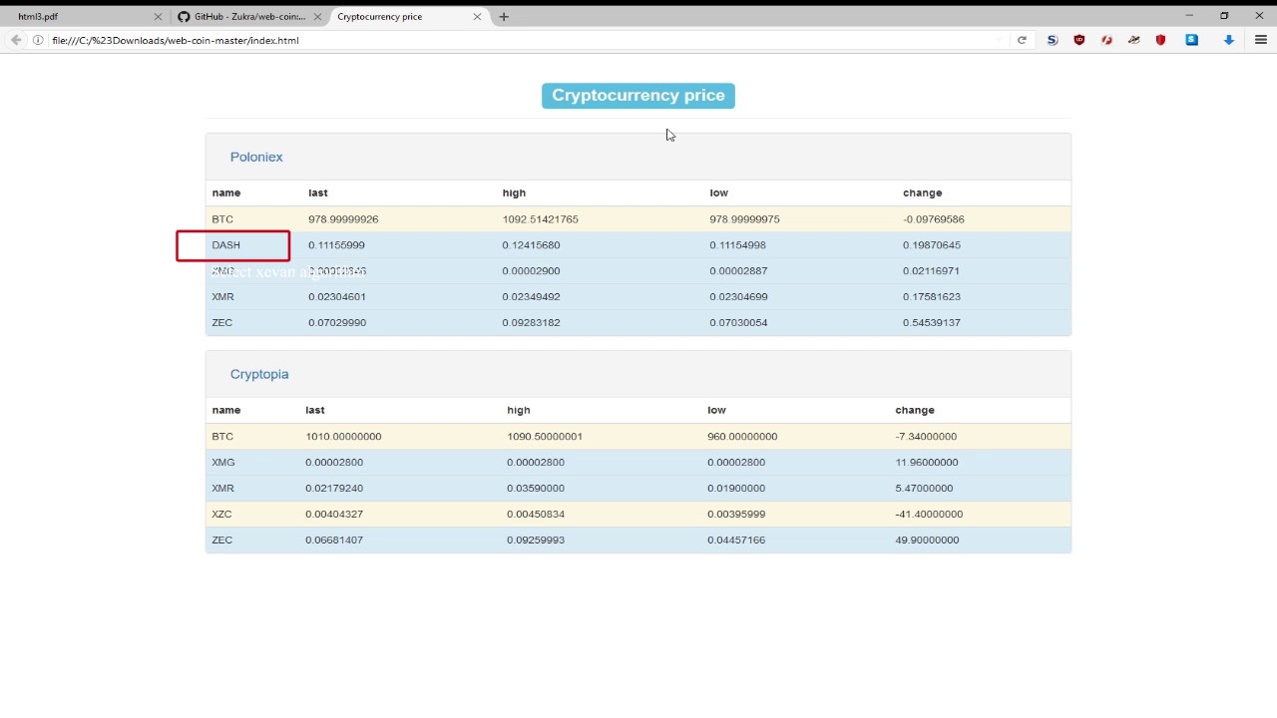Click Poloniex BTC last value 978.99999926
Viewport: 1277px width, 718px height.
343,219
